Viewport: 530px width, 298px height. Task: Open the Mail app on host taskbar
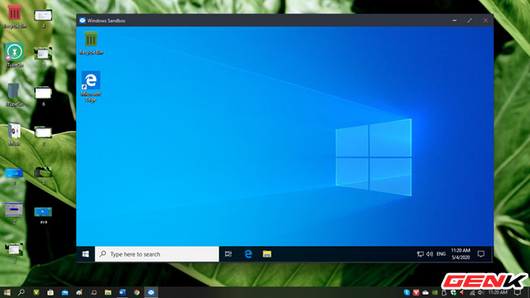tap(65, 292)
